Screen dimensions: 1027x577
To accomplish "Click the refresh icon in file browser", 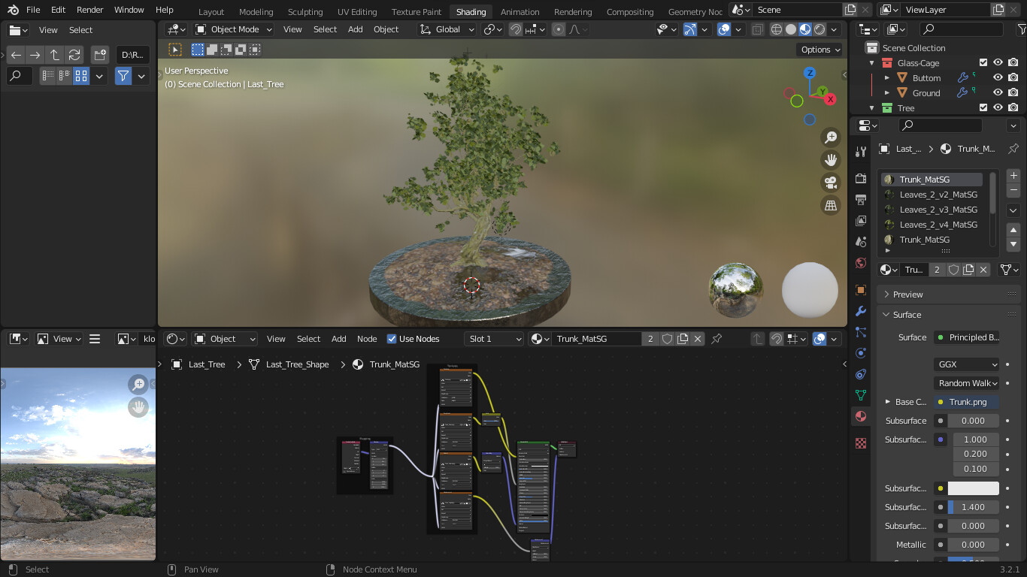I will [74, 55].
